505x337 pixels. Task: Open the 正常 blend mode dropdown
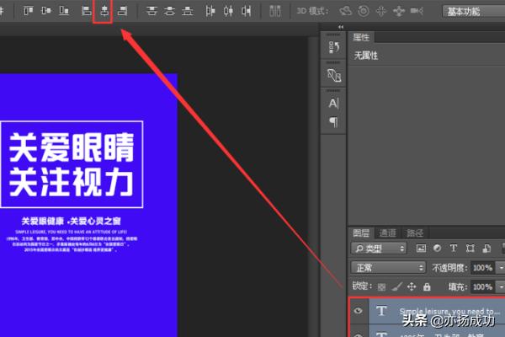coord(387,267)
